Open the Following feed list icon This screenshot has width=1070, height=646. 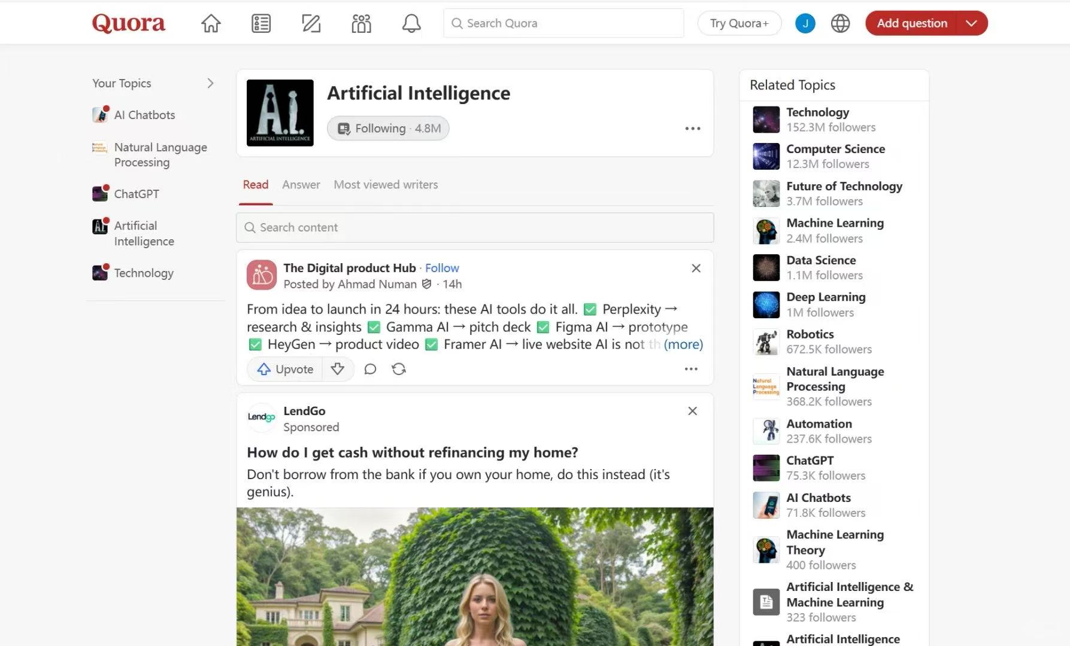(261, 23)
